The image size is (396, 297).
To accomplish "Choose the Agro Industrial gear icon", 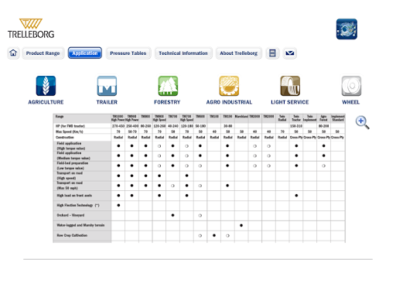I will point(229,86).
